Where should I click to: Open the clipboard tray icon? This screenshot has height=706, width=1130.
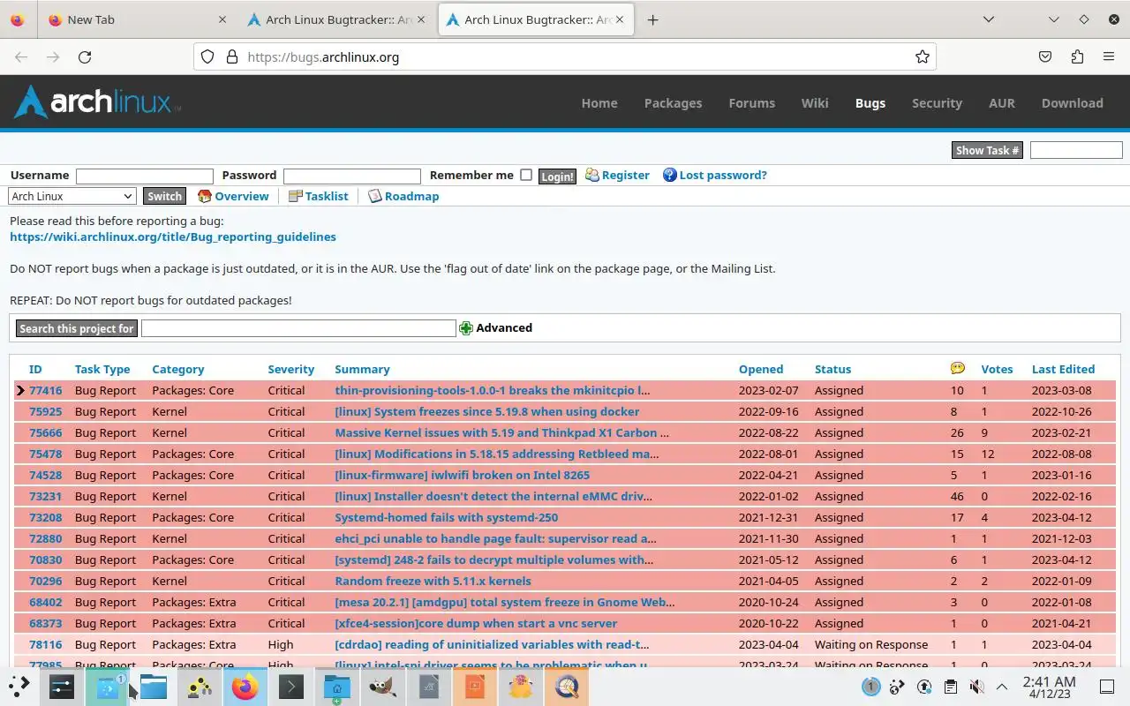[950, 687]
